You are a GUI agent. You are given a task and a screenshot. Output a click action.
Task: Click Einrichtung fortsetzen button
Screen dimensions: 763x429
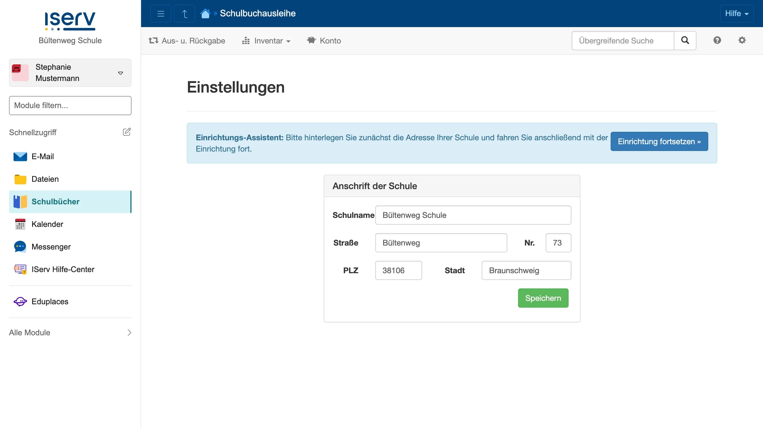click(x=659, y=141)
